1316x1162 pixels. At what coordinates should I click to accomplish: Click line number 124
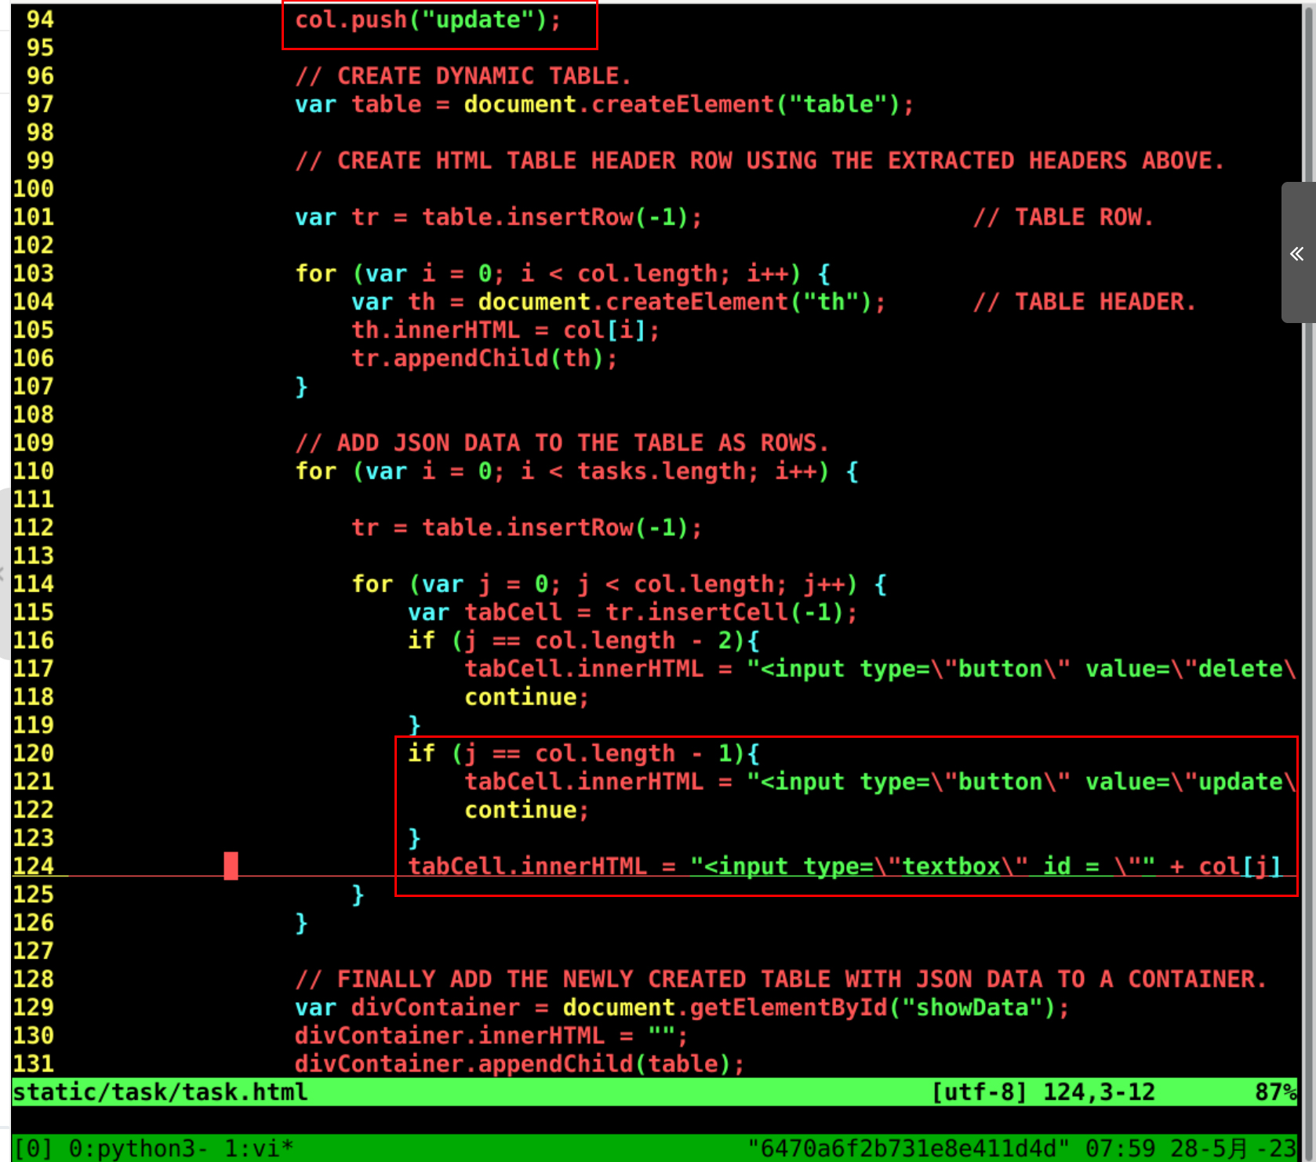[x=33, y=866]
